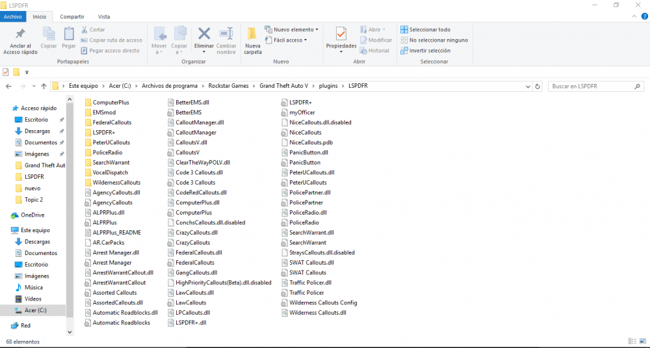Collapse the ribbon with the chevron
This screenshot has width=650, height=348.
tap(634, 17)
